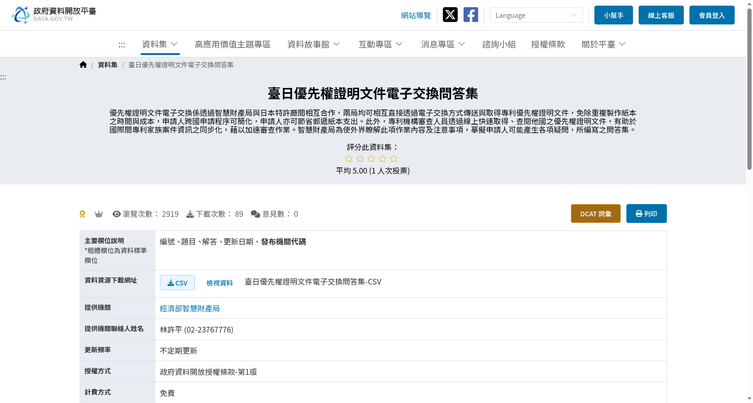Click the DCAT 詞彙 button

click(596, 213)
